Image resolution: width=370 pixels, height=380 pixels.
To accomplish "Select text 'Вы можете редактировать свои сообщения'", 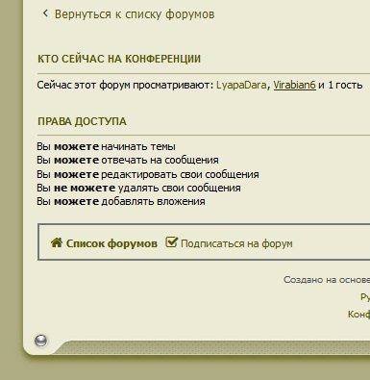I will point(148,174).
